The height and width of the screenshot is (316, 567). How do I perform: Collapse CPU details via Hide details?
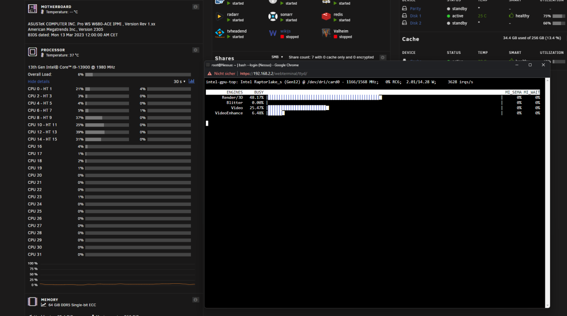pyautogui.click(x=38, y=81)
